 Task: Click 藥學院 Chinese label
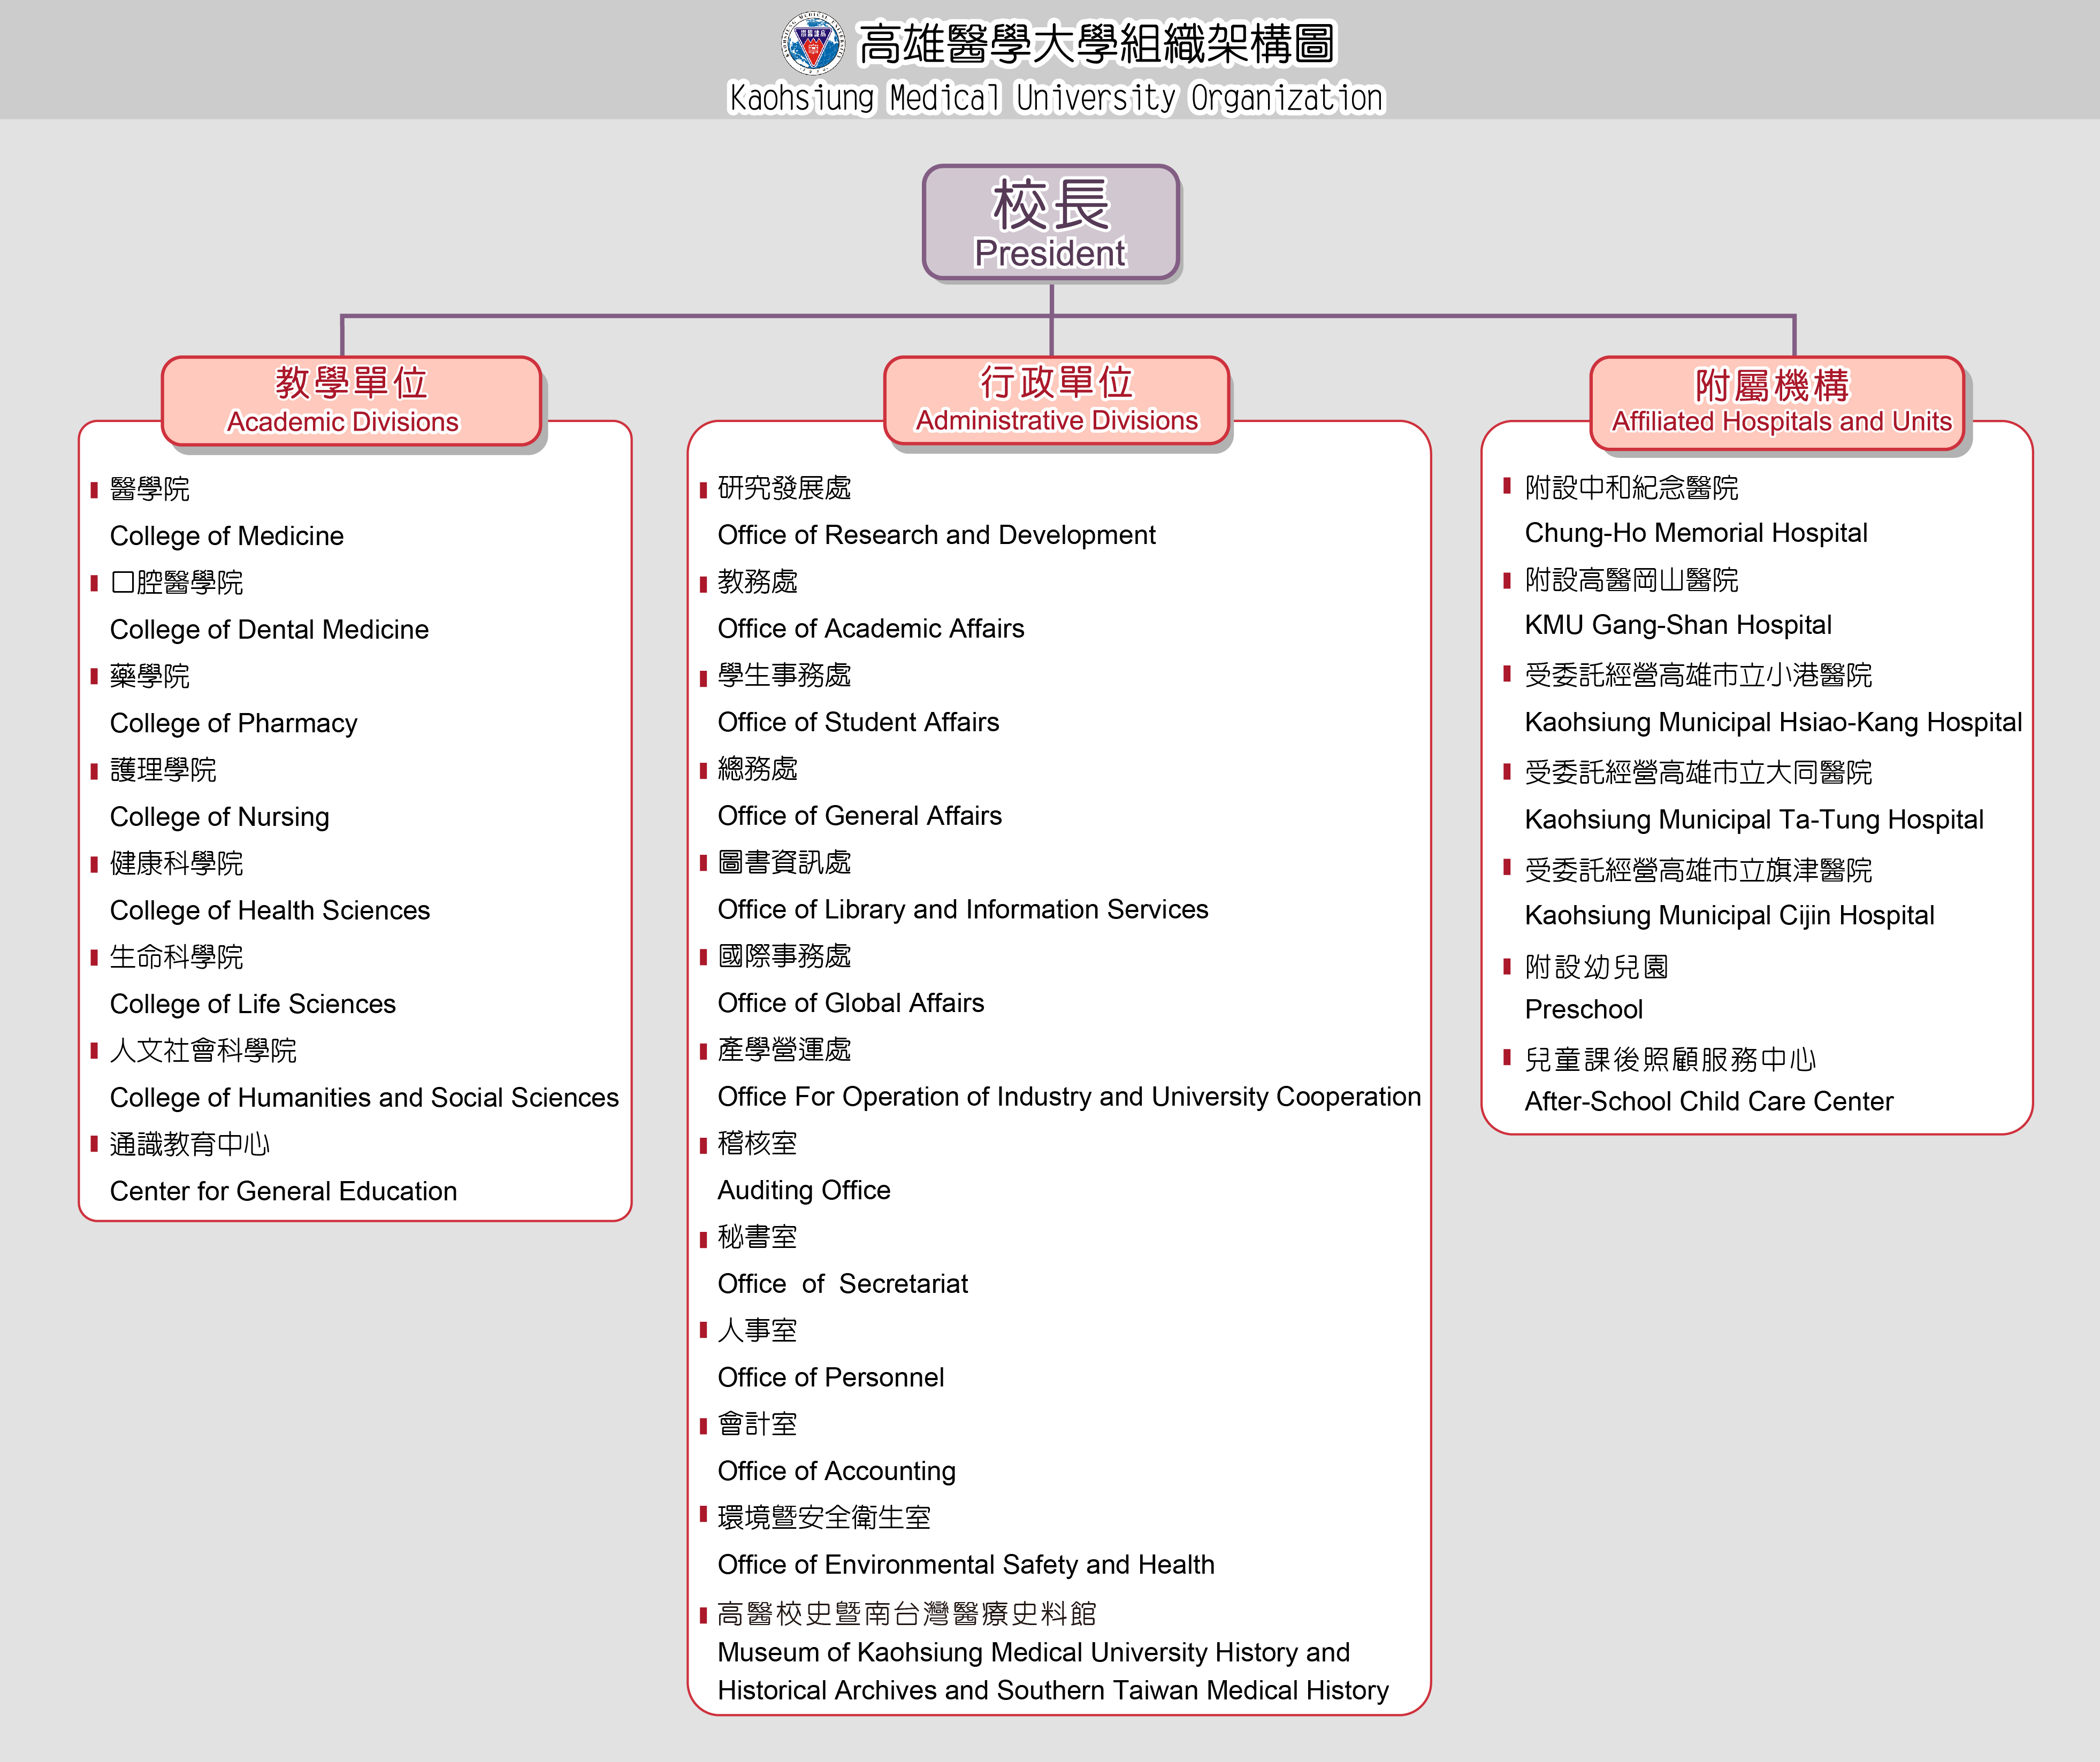(150, 676)
